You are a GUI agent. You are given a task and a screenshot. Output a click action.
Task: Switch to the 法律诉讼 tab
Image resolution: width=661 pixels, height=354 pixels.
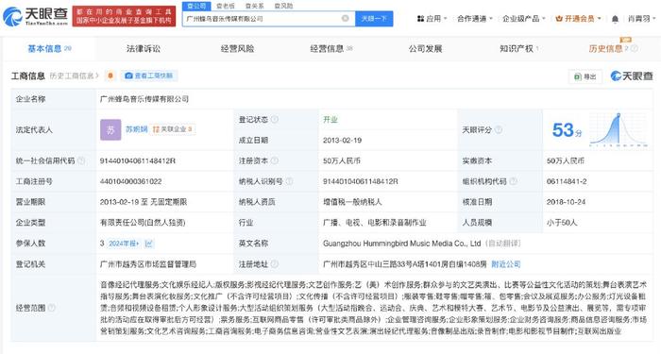144,48
